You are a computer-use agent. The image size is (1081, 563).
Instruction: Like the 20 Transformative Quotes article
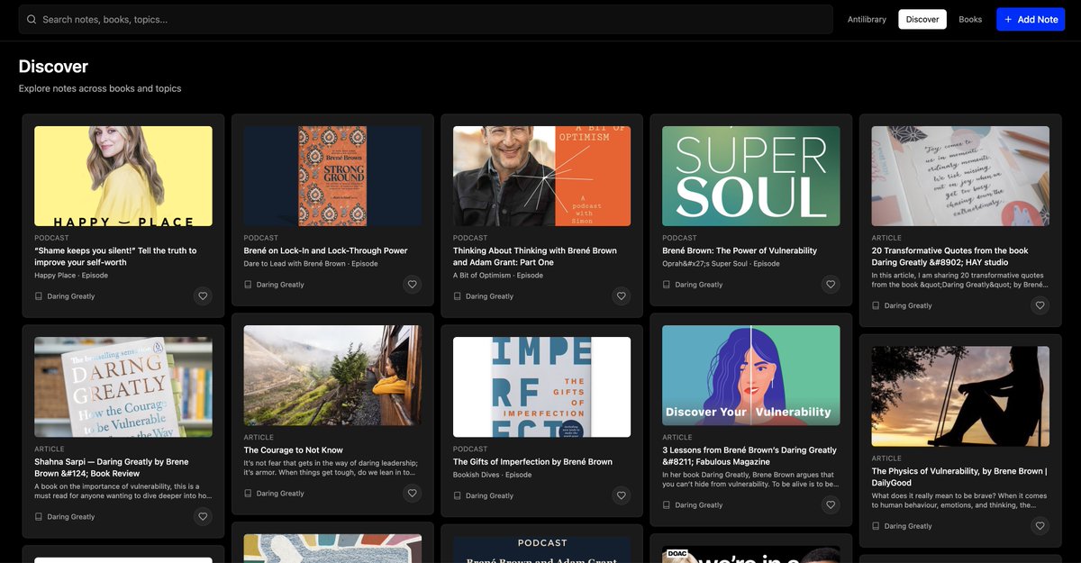coord(1040,305)
